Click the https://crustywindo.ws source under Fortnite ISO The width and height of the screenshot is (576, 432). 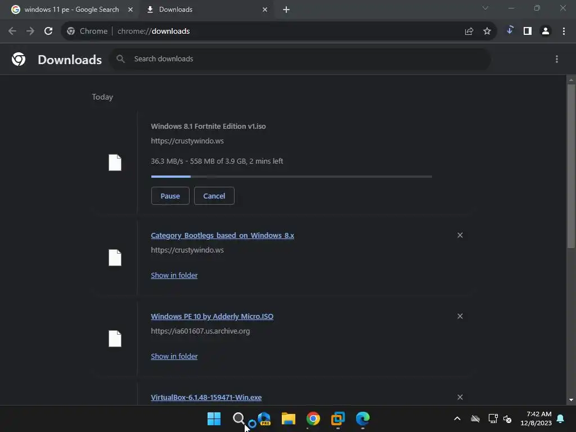click(x=187, y=141)
